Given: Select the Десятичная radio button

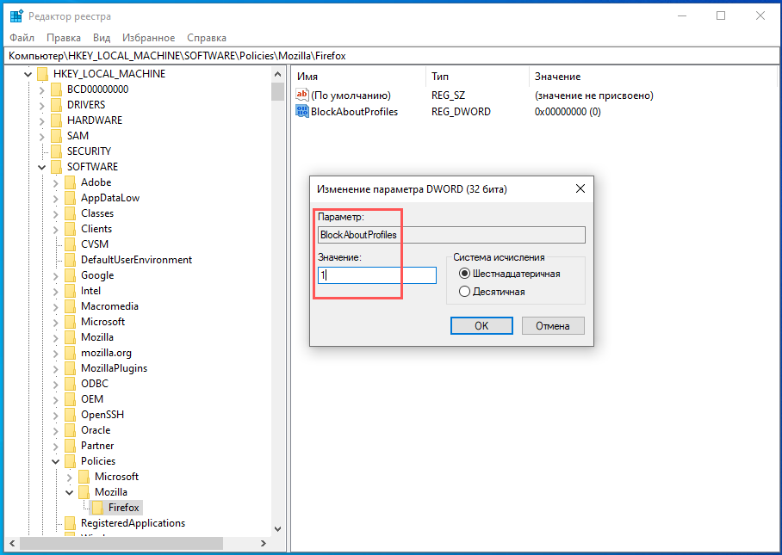Looking at the screenshot, I should click(x=464, y=292).
